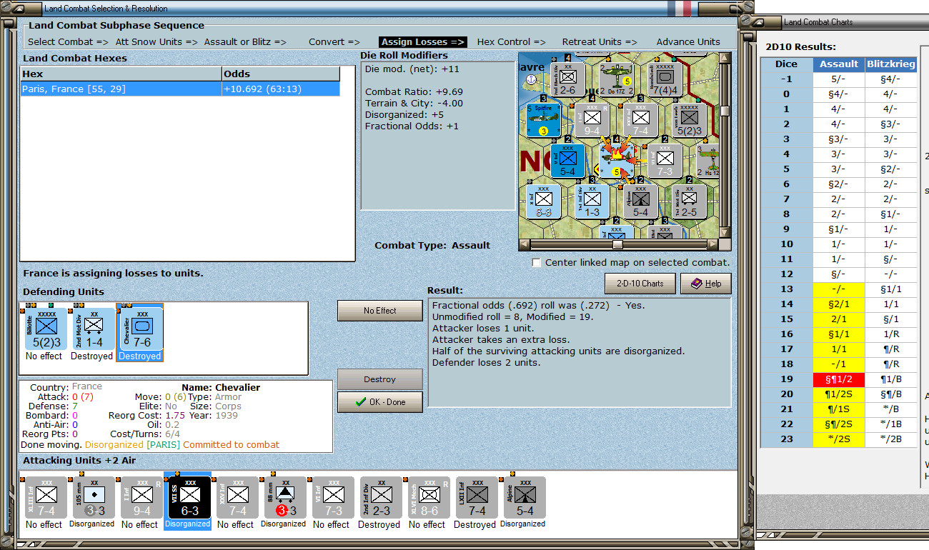Click the 2nd Mech Div 2-6 map counter
Viewport: 929px width, 550px height.
pos(568,80)
